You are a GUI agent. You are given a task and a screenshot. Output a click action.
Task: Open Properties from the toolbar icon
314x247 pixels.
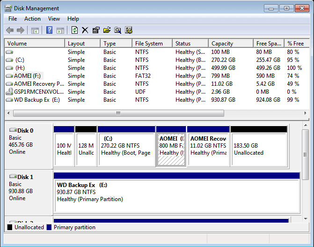(96, 30)
